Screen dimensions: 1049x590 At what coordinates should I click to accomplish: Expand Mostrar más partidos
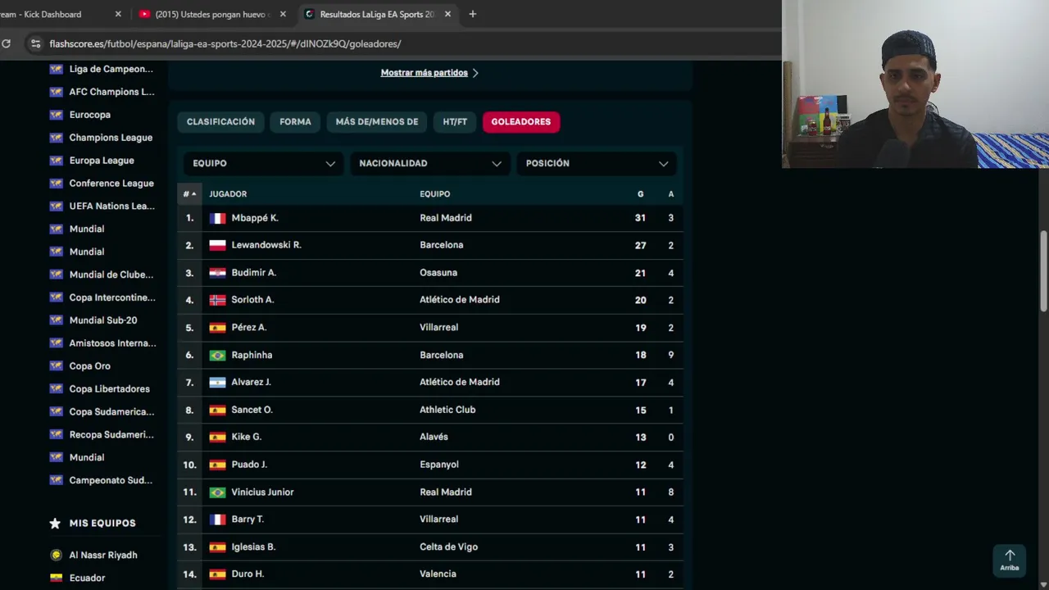tap(429, 73)
